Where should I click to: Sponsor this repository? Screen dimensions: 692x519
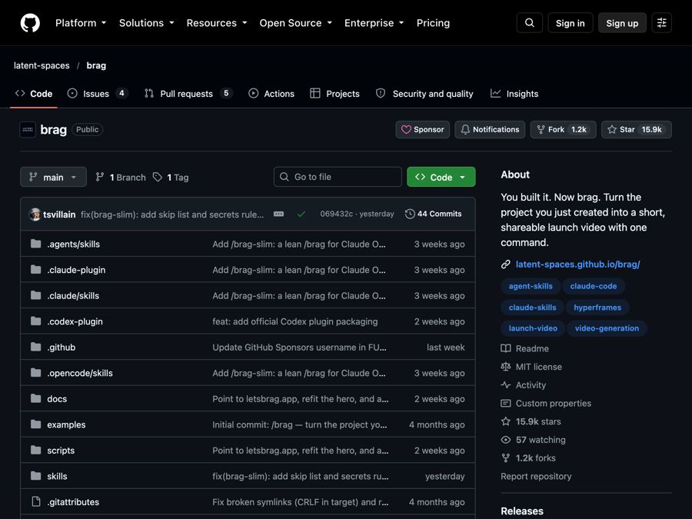pyautogui.click(x=423, y=130)
